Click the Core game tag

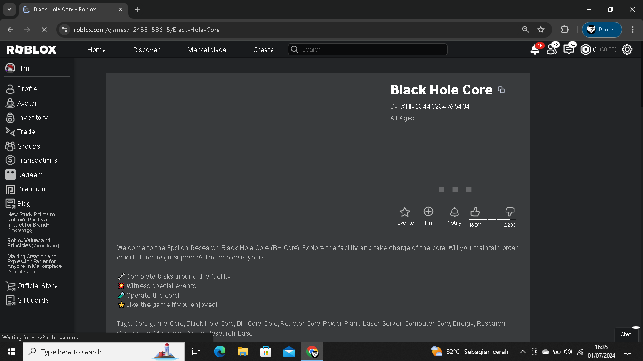click(151, 323)
